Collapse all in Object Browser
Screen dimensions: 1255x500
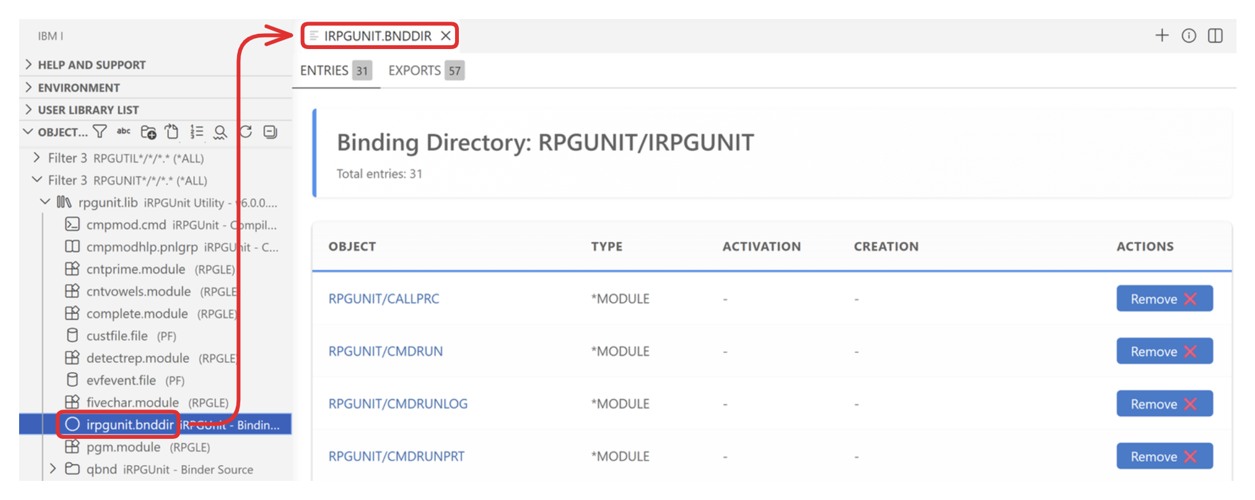coord(270,132)
